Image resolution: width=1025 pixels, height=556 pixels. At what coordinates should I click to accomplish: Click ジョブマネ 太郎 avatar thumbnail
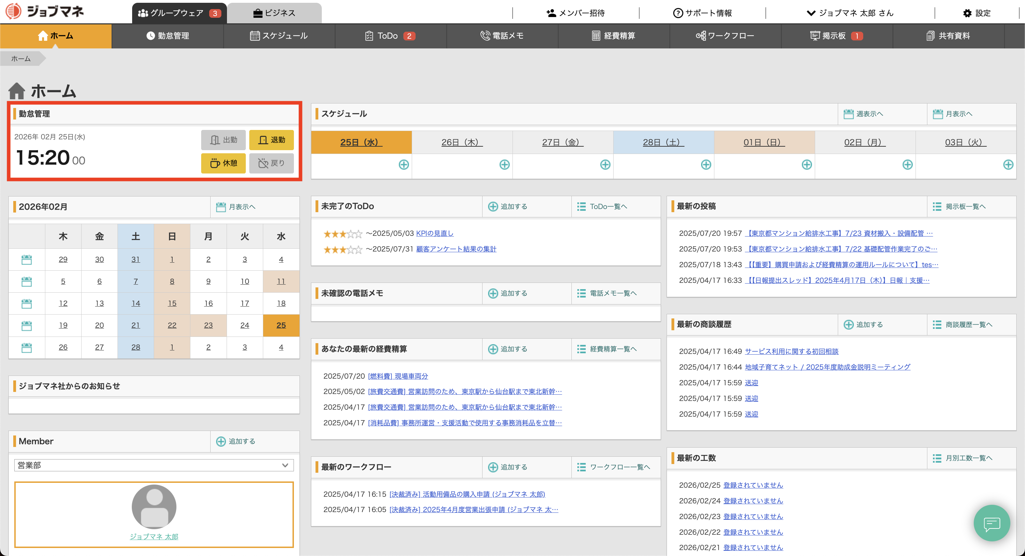pyautogui.click(x=154, y=507)
